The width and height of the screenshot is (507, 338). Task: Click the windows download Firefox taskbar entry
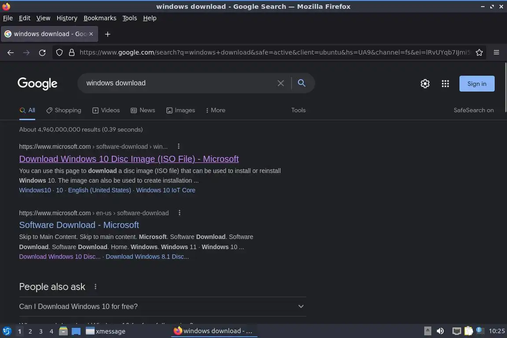click(213, 331)
